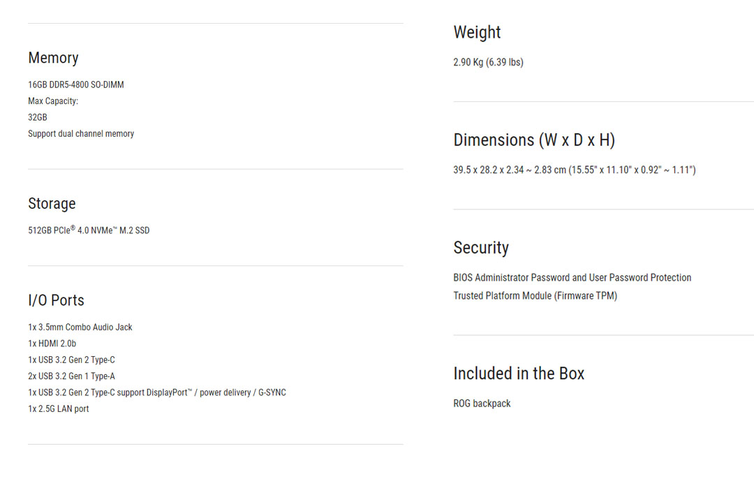Click the I/O Ports heading

56,300
